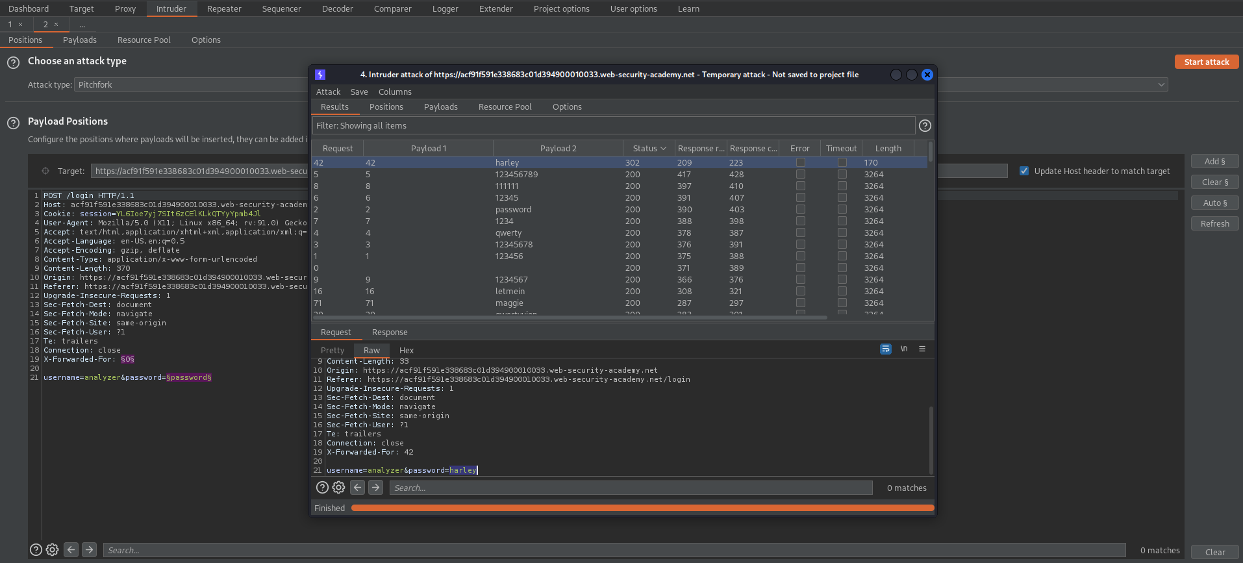Sort results by Length column
The image size is (1243, 563).
(888, 148)
